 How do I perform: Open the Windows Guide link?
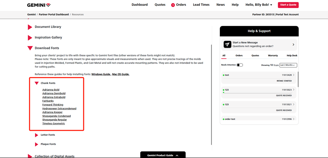click(101, 74)
